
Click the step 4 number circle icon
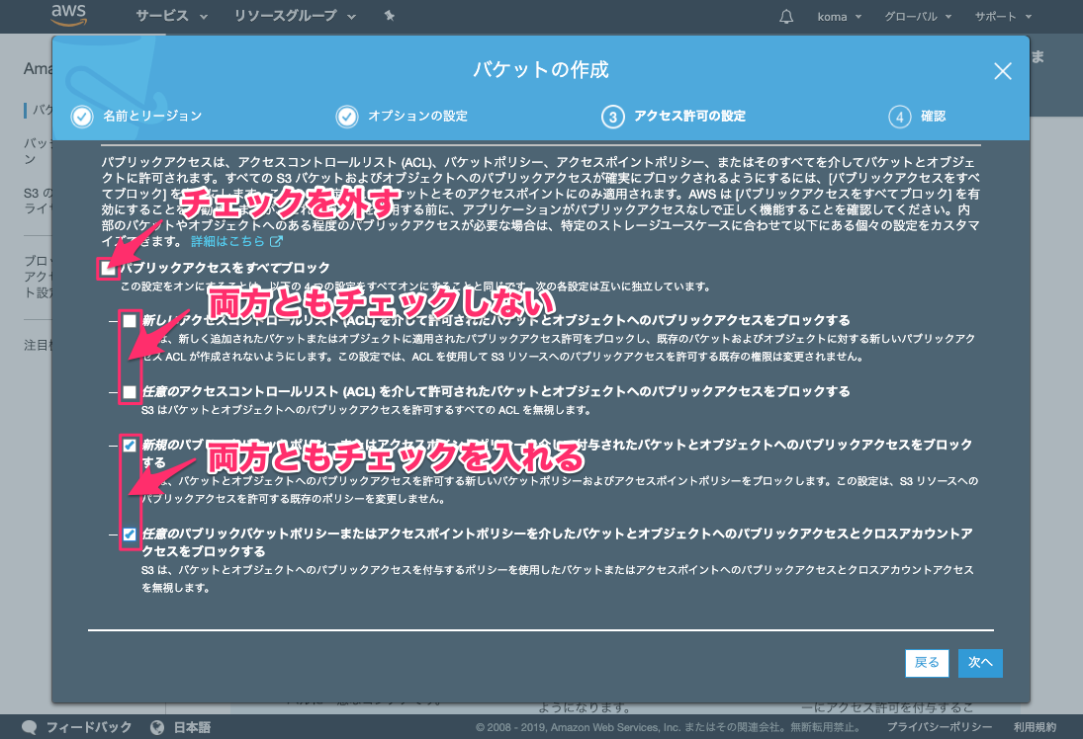pyautogui.click(x=899, y=117)
